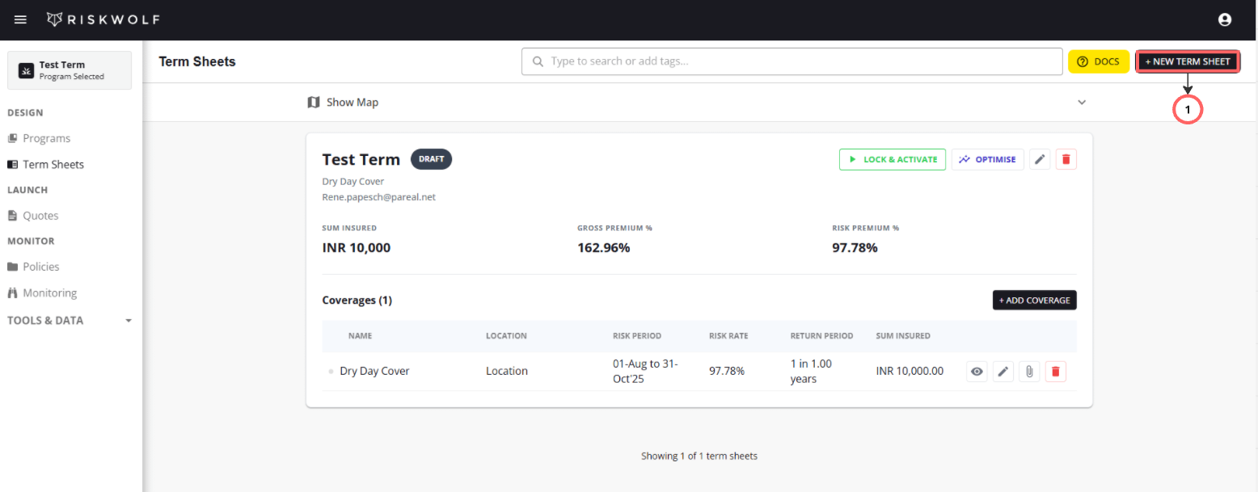View Dry Day Cover using eye icon

coord(977,372)
